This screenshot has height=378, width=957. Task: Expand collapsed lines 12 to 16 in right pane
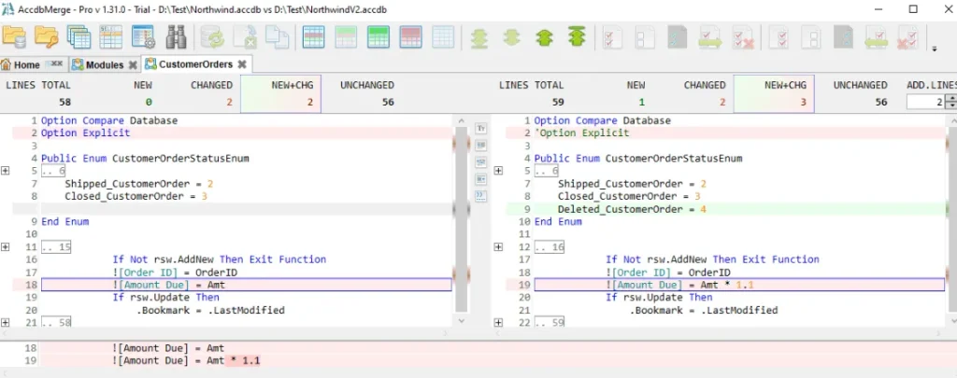499,247
